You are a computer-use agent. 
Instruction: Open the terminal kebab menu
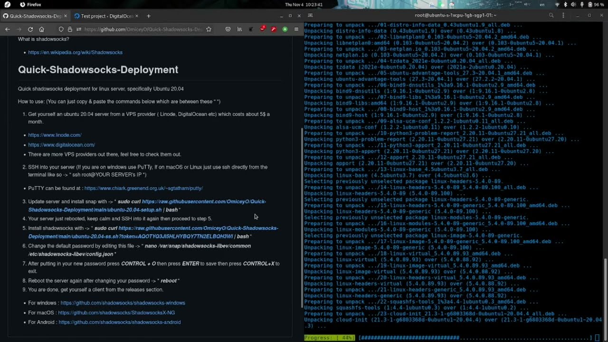click(564, 15)
